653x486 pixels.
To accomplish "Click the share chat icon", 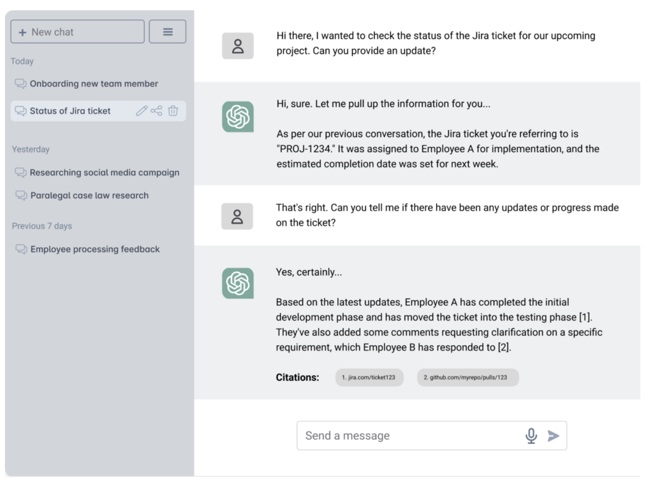I will pos(157,111).
